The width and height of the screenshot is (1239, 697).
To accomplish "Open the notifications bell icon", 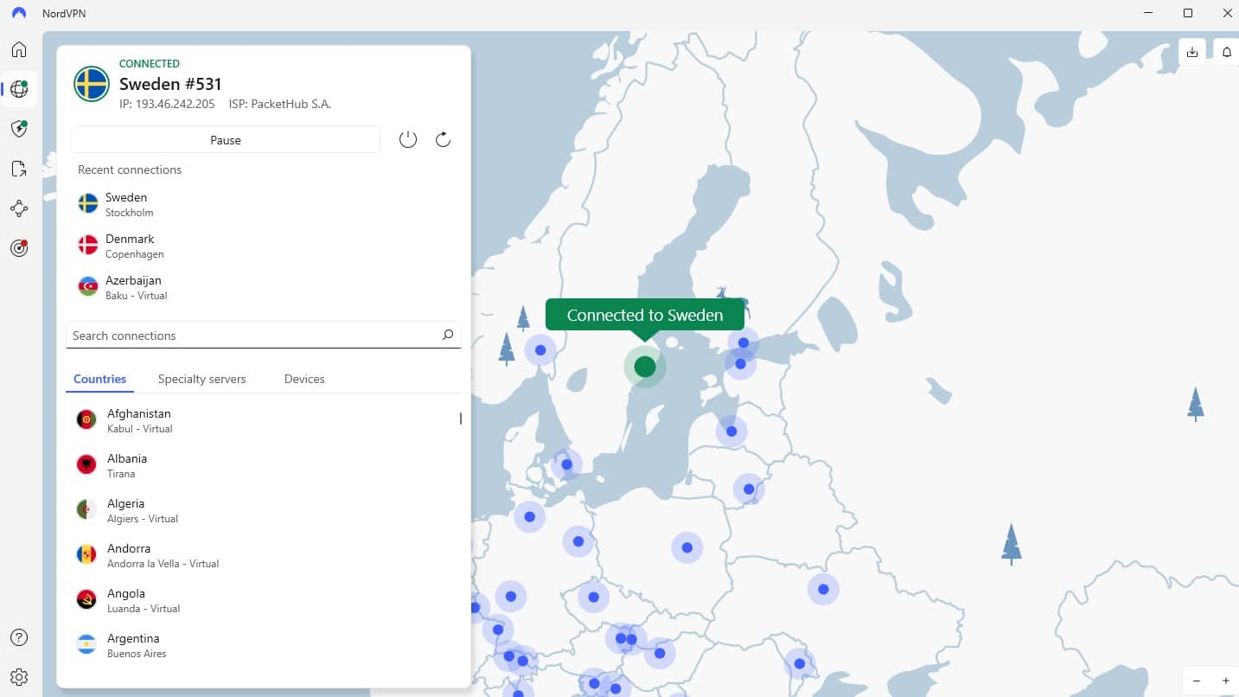I will click(1227, 52).
